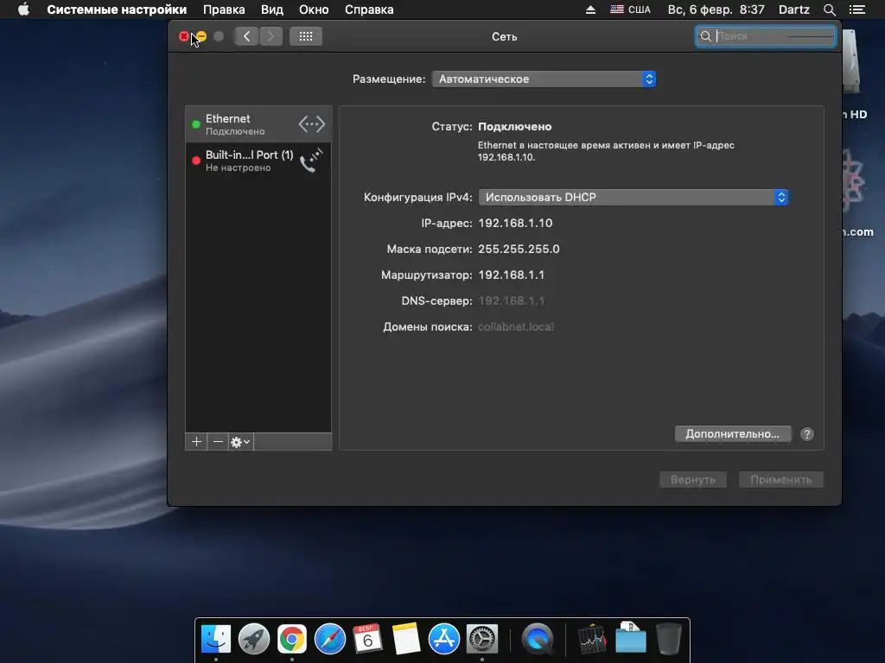Click the Ethernet arrows icon in sidebar
The width and height of the screenshot is (885, 663).
[311, 123]
